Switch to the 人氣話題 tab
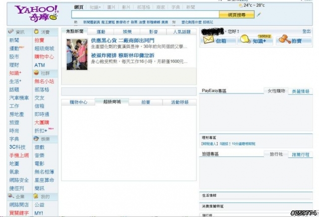The width and height of the screenshot is (319, 217). click(x=181, y=32)
